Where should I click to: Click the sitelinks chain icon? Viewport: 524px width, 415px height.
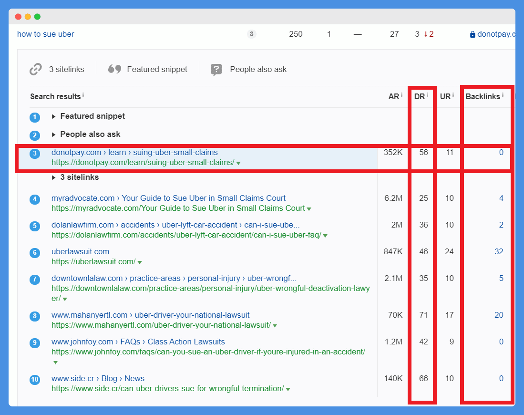[x=36, y=69]
